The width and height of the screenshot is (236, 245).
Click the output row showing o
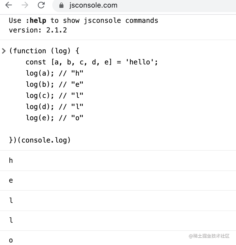10,240
